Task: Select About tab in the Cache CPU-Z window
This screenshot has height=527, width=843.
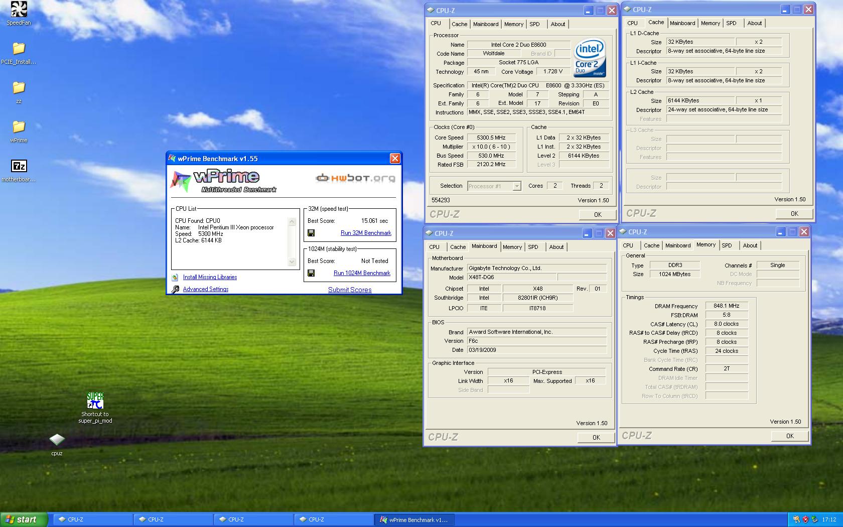Action: click(755, 23)
